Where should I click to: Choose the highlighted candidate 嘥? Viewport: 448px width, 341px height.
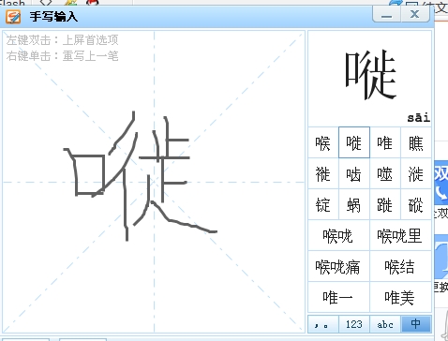pyautogui.click(x=354, y=142)
